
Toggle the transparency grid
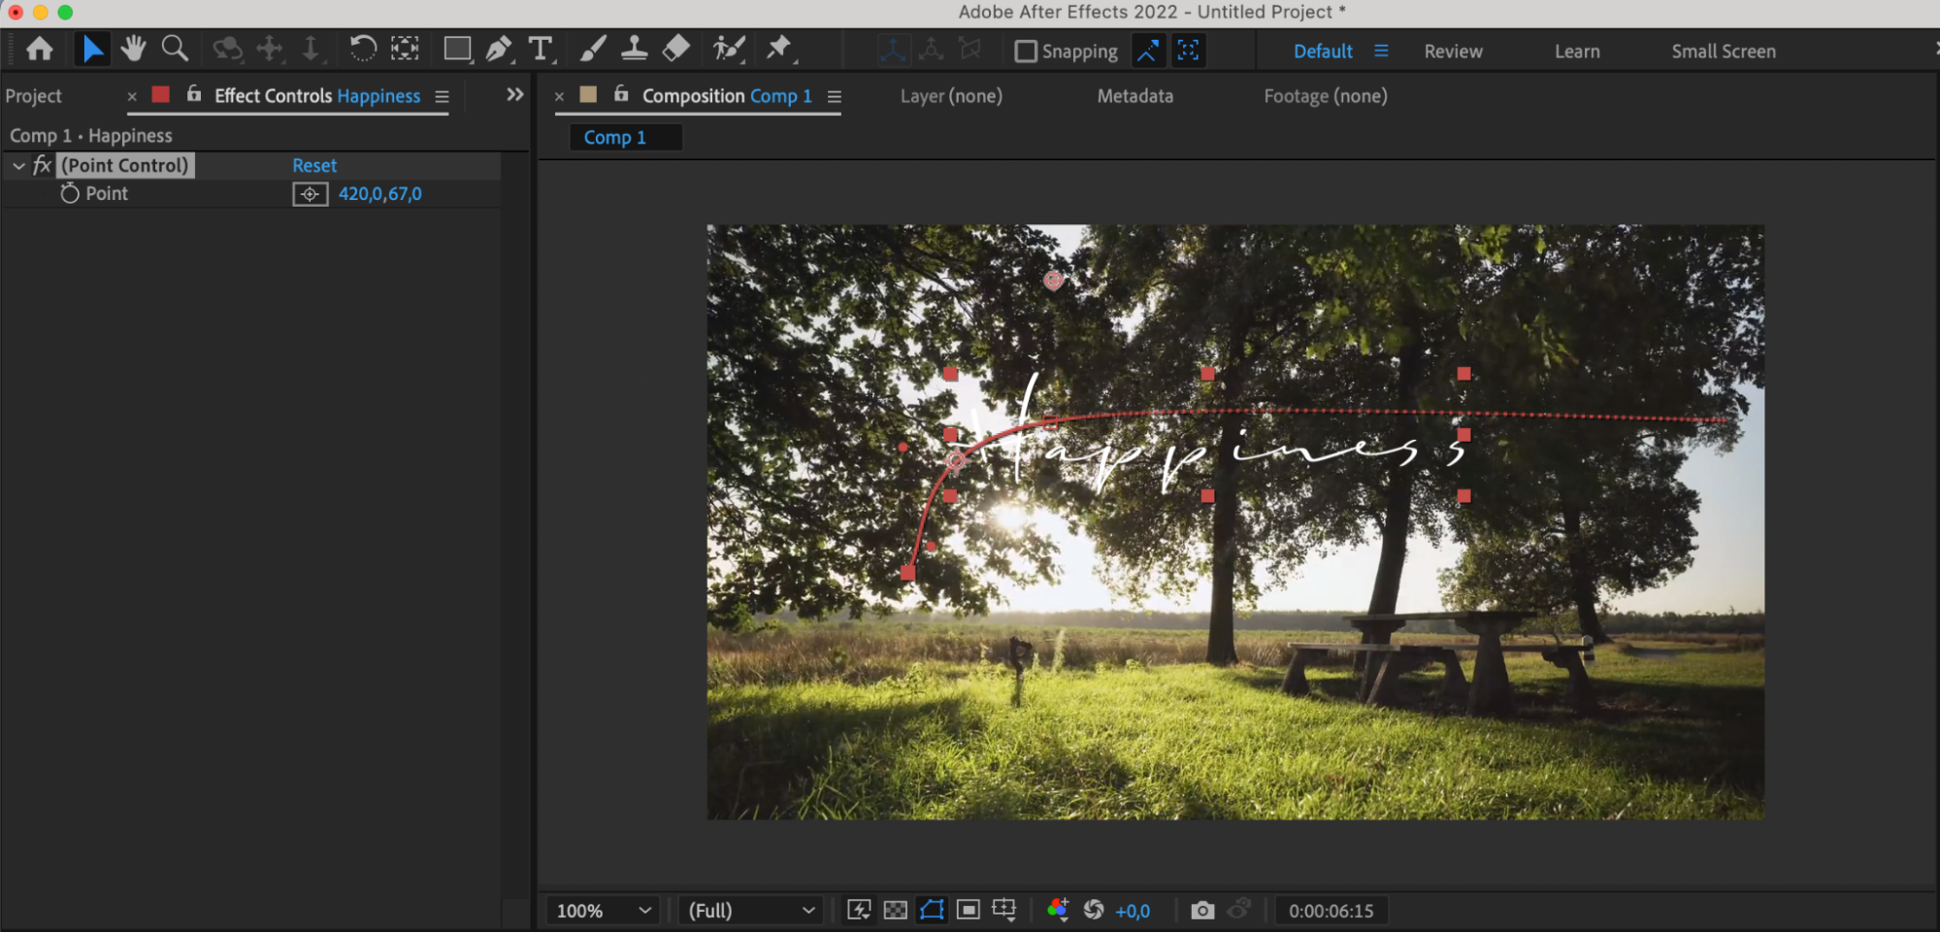click(895, 911)
